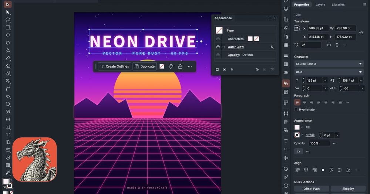Open the font size 132 pt dropdown
This screenshot has width=370, height=194.
325,81
